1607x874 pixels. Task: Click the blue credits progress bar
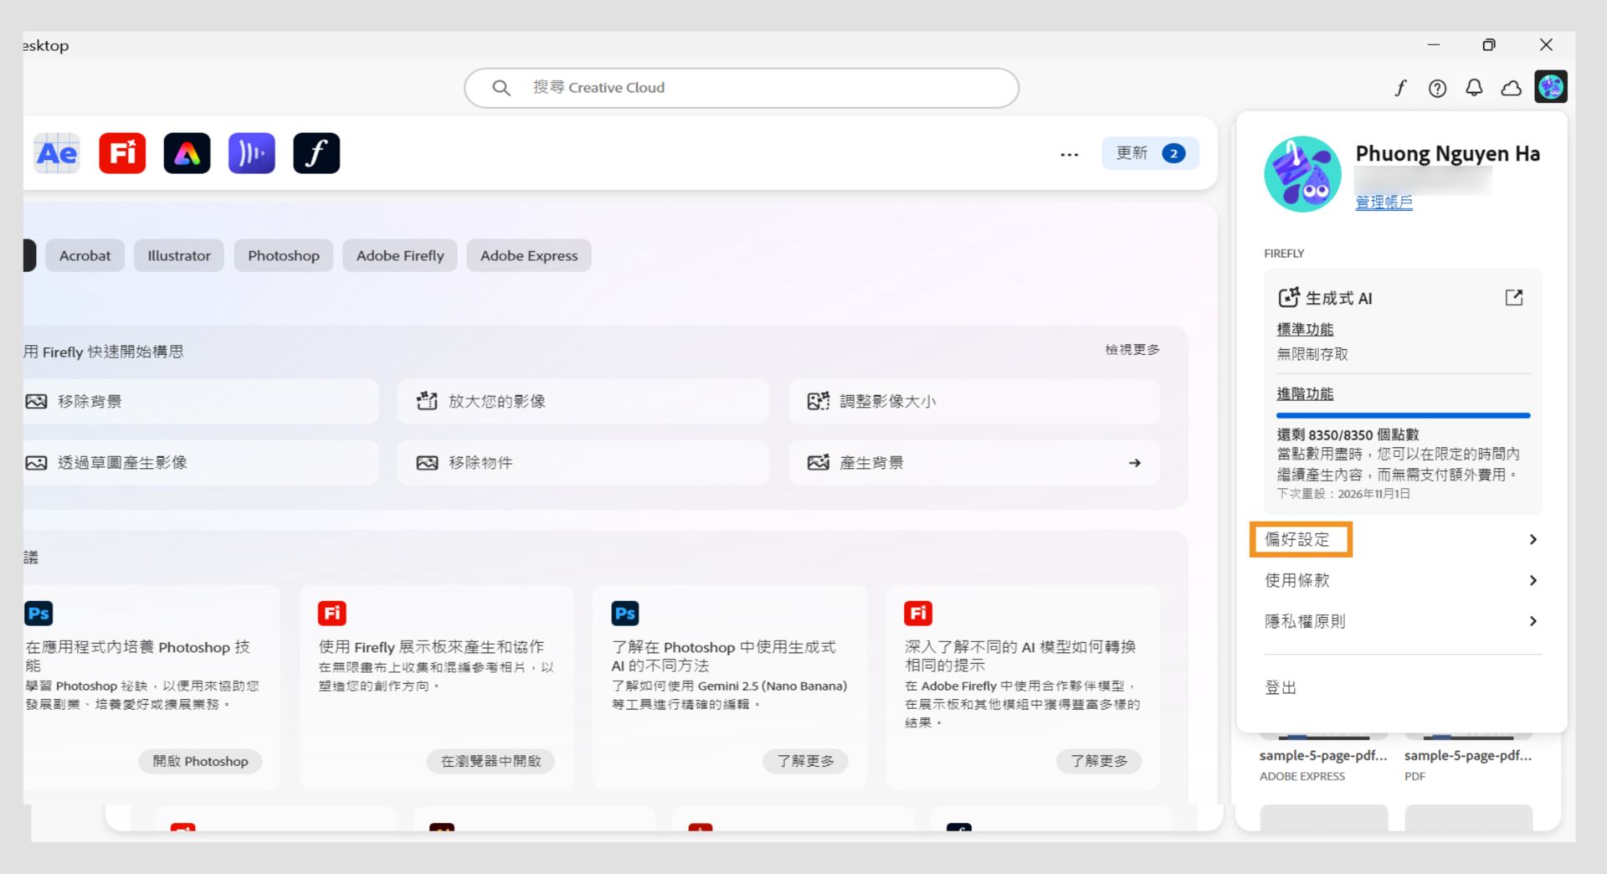pyautogui.click(x=1403, y=415)
